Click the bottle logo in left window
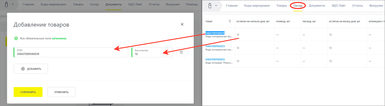This screenshot has height=106, width=385. click(7, 4)
